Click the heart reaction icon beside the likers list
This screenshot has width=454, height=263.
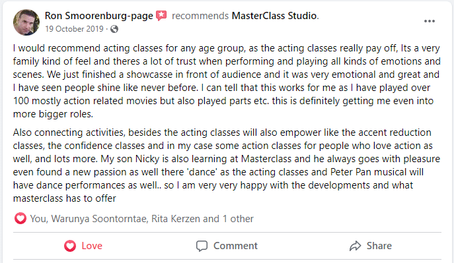tap(20, 219)
